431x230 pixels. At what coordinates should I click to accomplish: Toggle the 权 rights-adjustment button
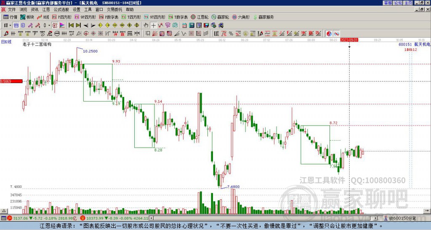(x=55, y=25)
